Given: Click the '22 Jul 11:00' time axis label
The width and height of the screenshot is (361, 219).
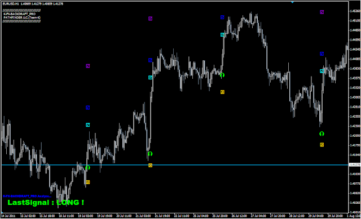Looking at the screenshot, I should 182,216.
